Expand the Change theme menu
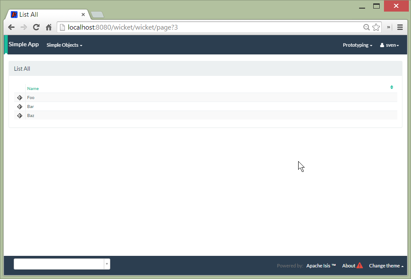 point(386,266)
